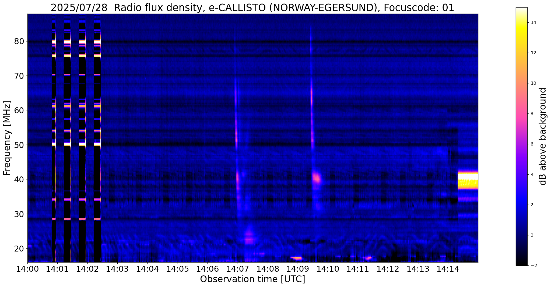Click the colorbar tick label 14
551x287 pixels.
coord(533,23)
